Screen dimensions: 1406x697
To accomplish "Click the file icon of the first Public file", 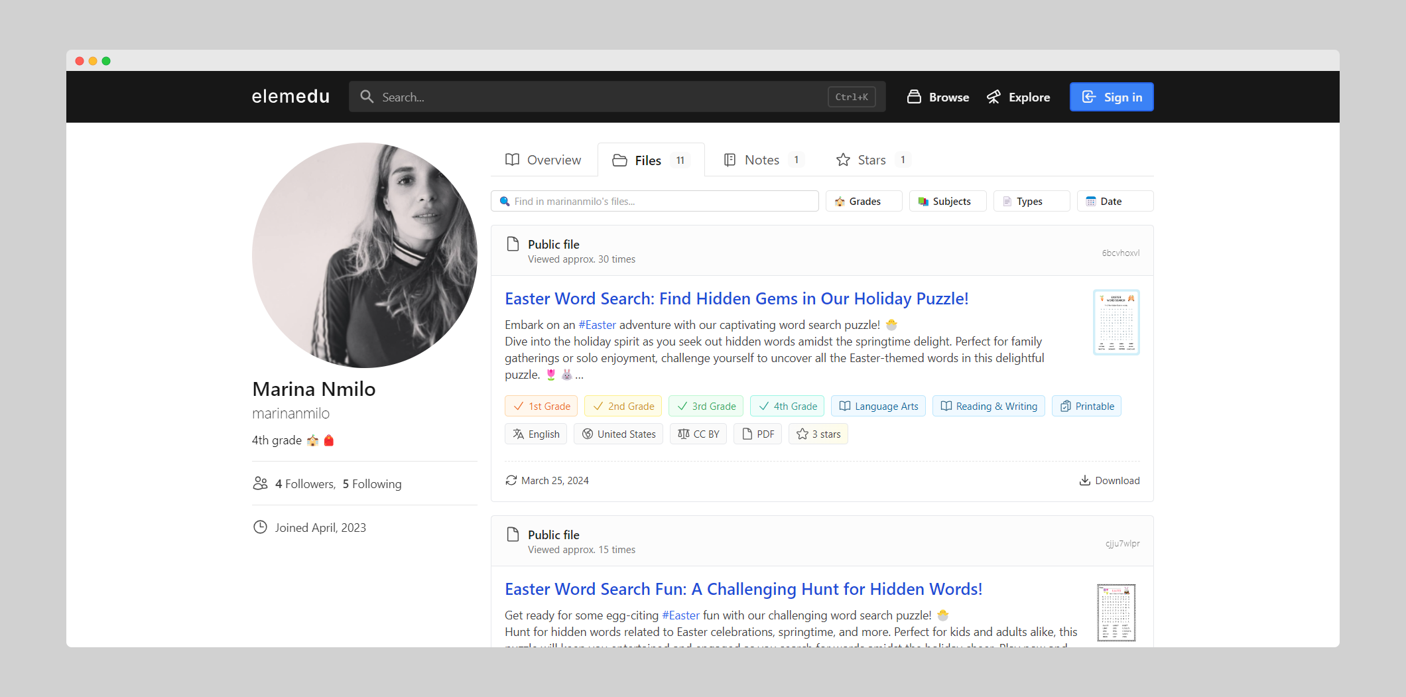I will tap(512, 244).
